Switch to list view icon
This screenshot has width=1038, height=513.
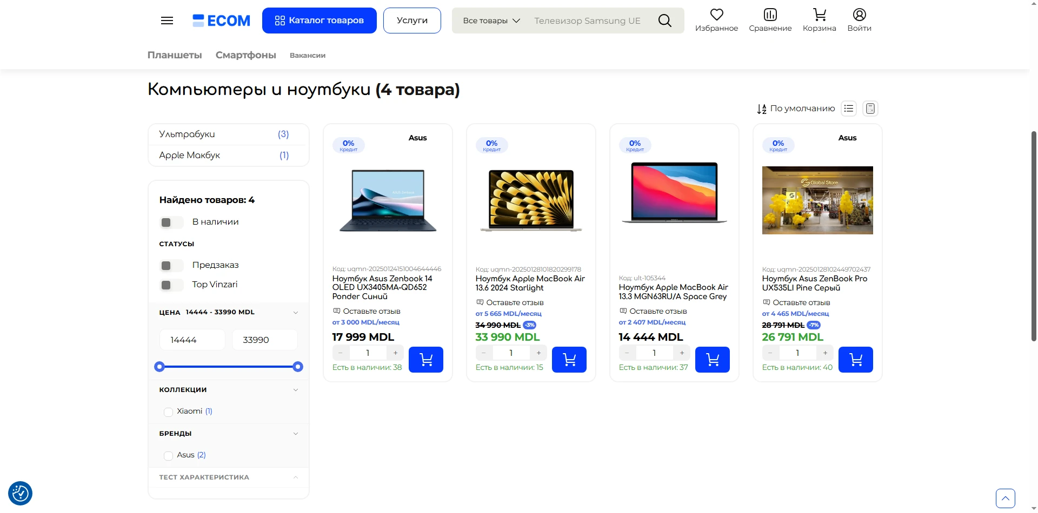pyautogui.click(x=849, y=109)
